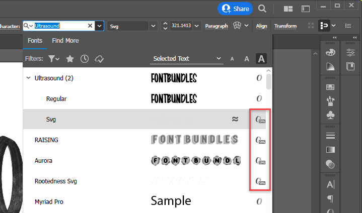Open the Arrange Documents icon
The width and height of the screenshot is (362, 213).
288,9
